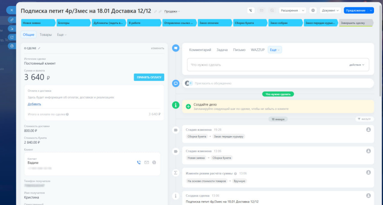
Task: Click the print icon in left sidebar
Action: (x=12, y=46)
